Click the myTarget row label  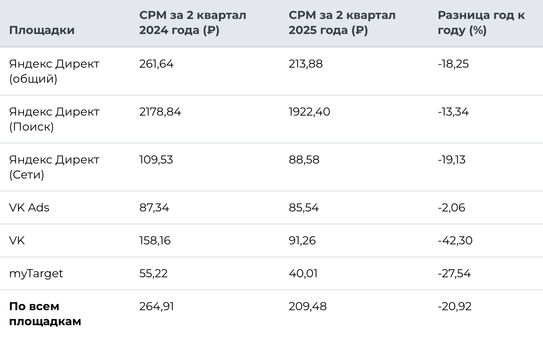[x=36, y=274]
